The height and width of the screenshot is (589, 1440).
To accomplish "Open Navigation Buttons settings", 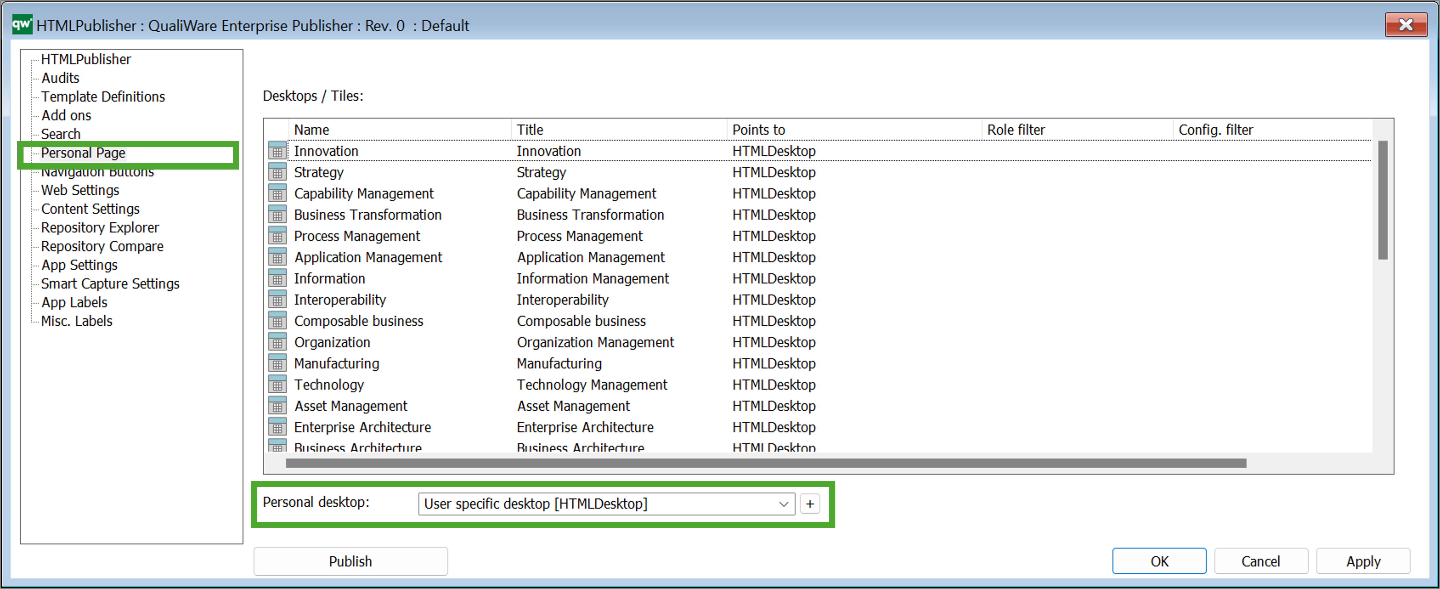I will point(97,173).
